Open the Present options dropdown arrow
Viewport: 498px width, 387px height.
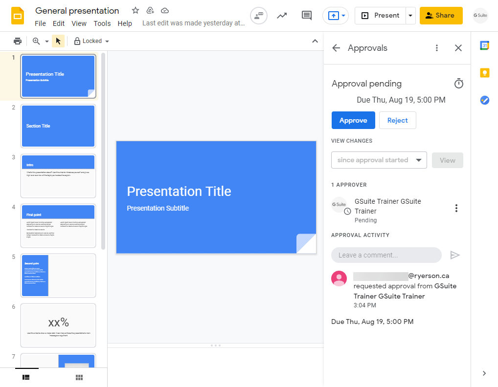(x=410, y=16)
